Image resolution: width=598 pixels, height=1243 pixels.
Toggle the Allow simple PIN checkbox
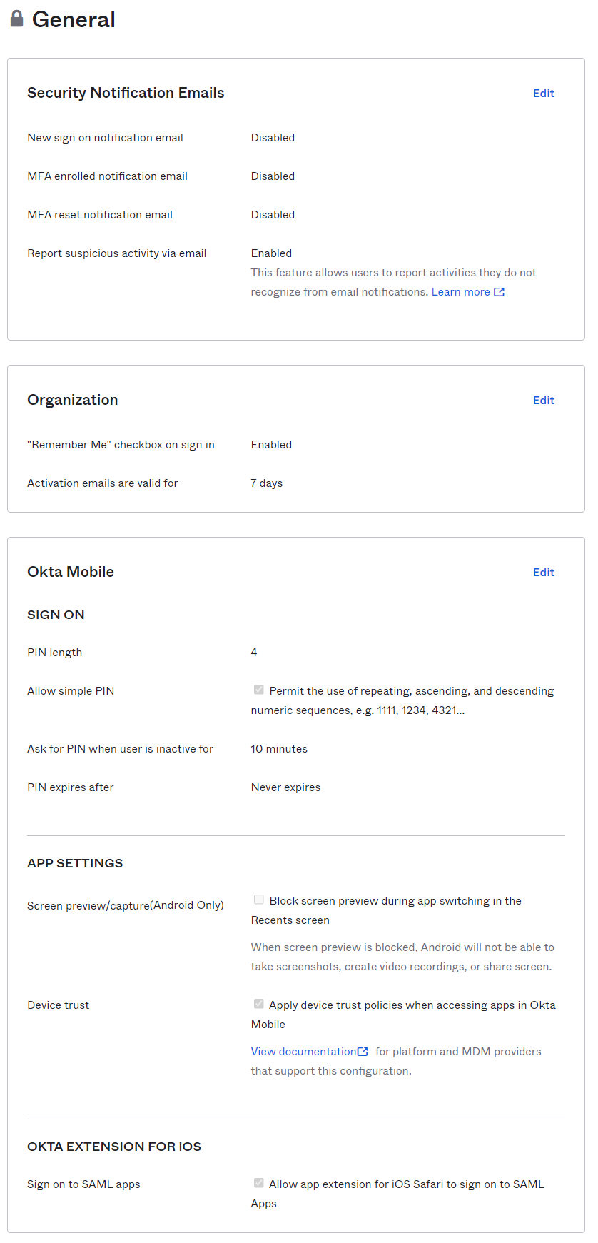click(x=259, y=690)
